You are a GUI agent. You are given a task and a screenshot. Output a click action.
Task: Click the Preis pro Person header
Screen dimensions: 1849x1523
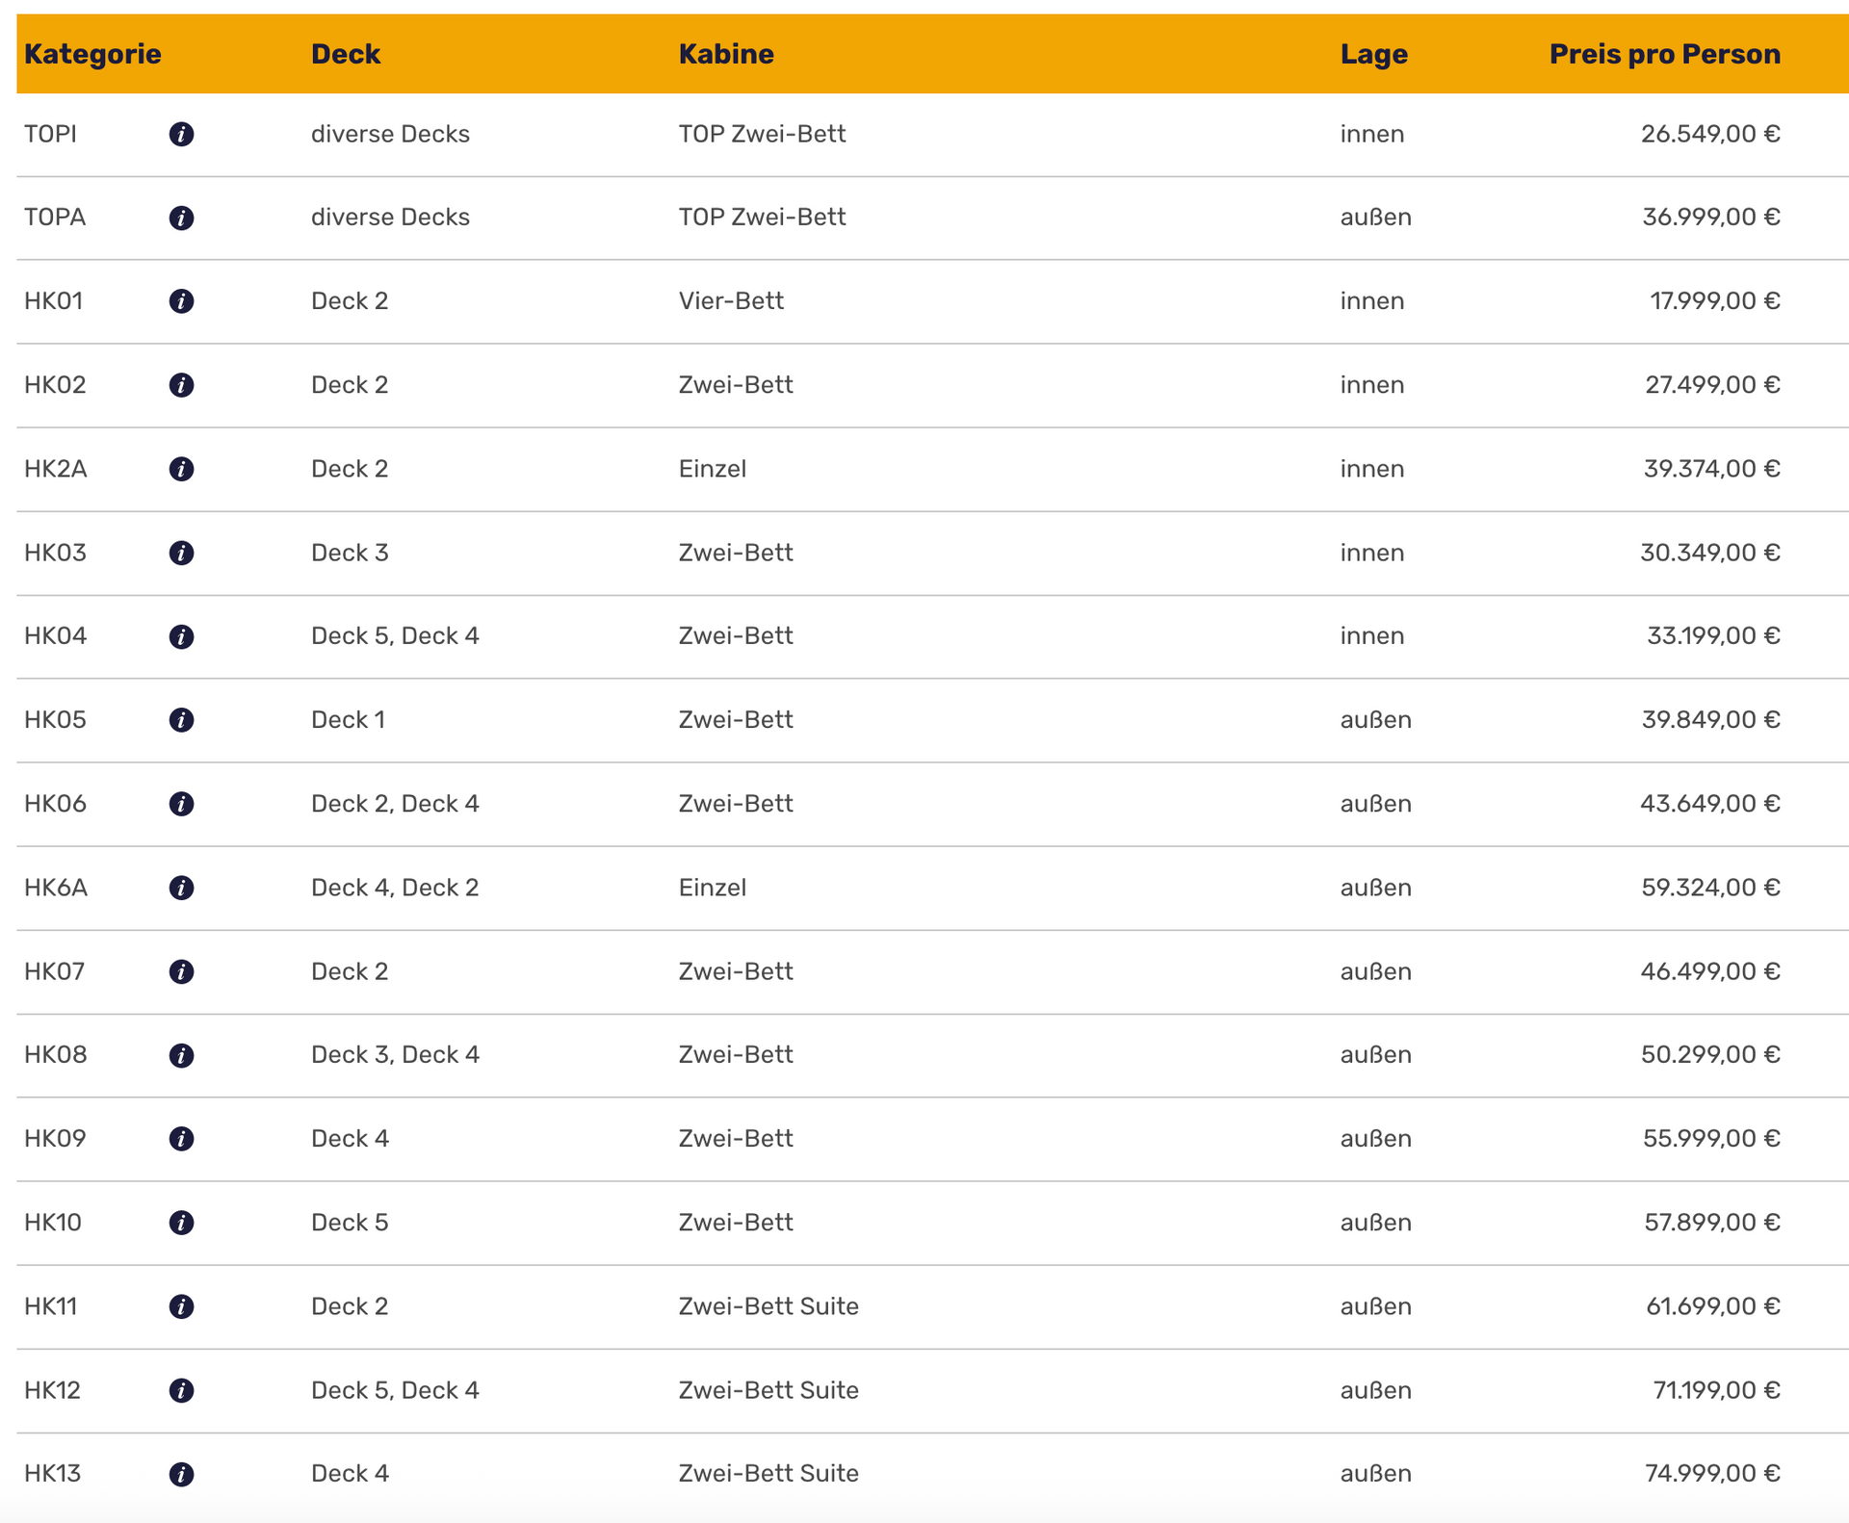[1664, 54]
